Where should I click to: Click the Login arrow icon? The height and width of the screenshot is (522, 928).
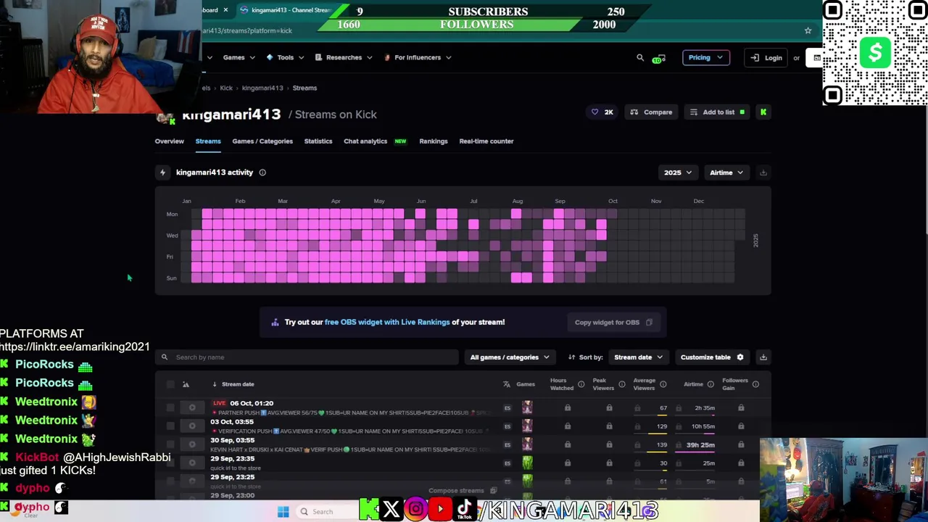tap(755, 58)
